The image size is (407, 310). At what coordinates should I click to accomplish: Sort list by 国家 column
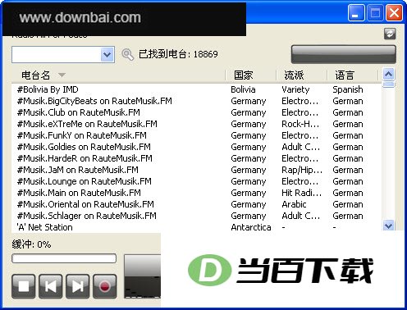coord(244,75)
